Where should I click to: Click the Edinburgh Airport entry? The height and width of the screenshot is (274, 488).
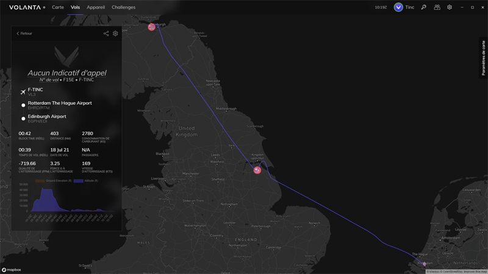[x=47, y=118]
